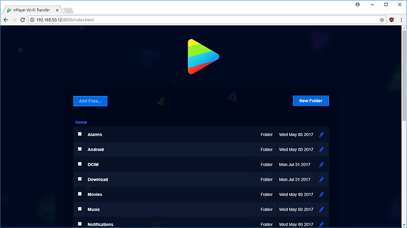The width and height of the screenshot is (407, 228).
Task: Edit the Movies folder name with pencil
Action: click(x=322, y=194)
